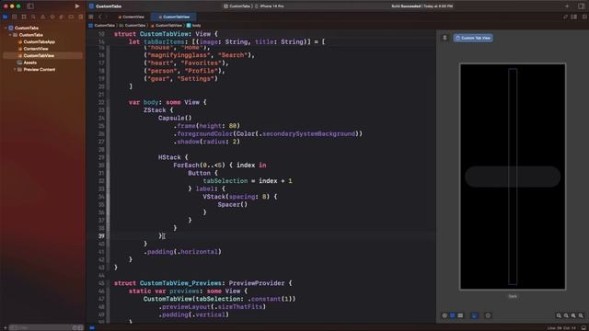Run the CustomTabs project with the play button
The image size is (589, 331).
point(77,6)
